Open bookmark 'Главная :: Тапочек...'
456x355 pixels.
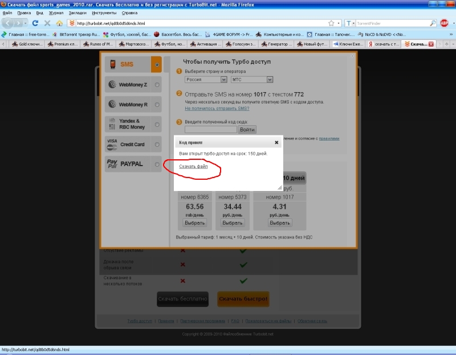pos(331,34)
